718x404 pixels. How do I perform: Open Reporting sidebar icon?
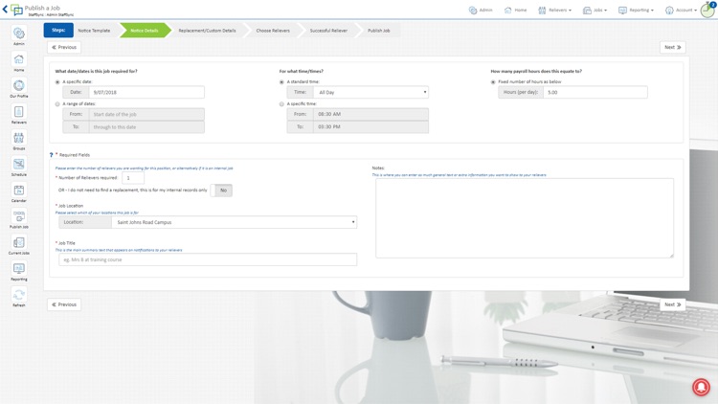[x=19, y=271]
